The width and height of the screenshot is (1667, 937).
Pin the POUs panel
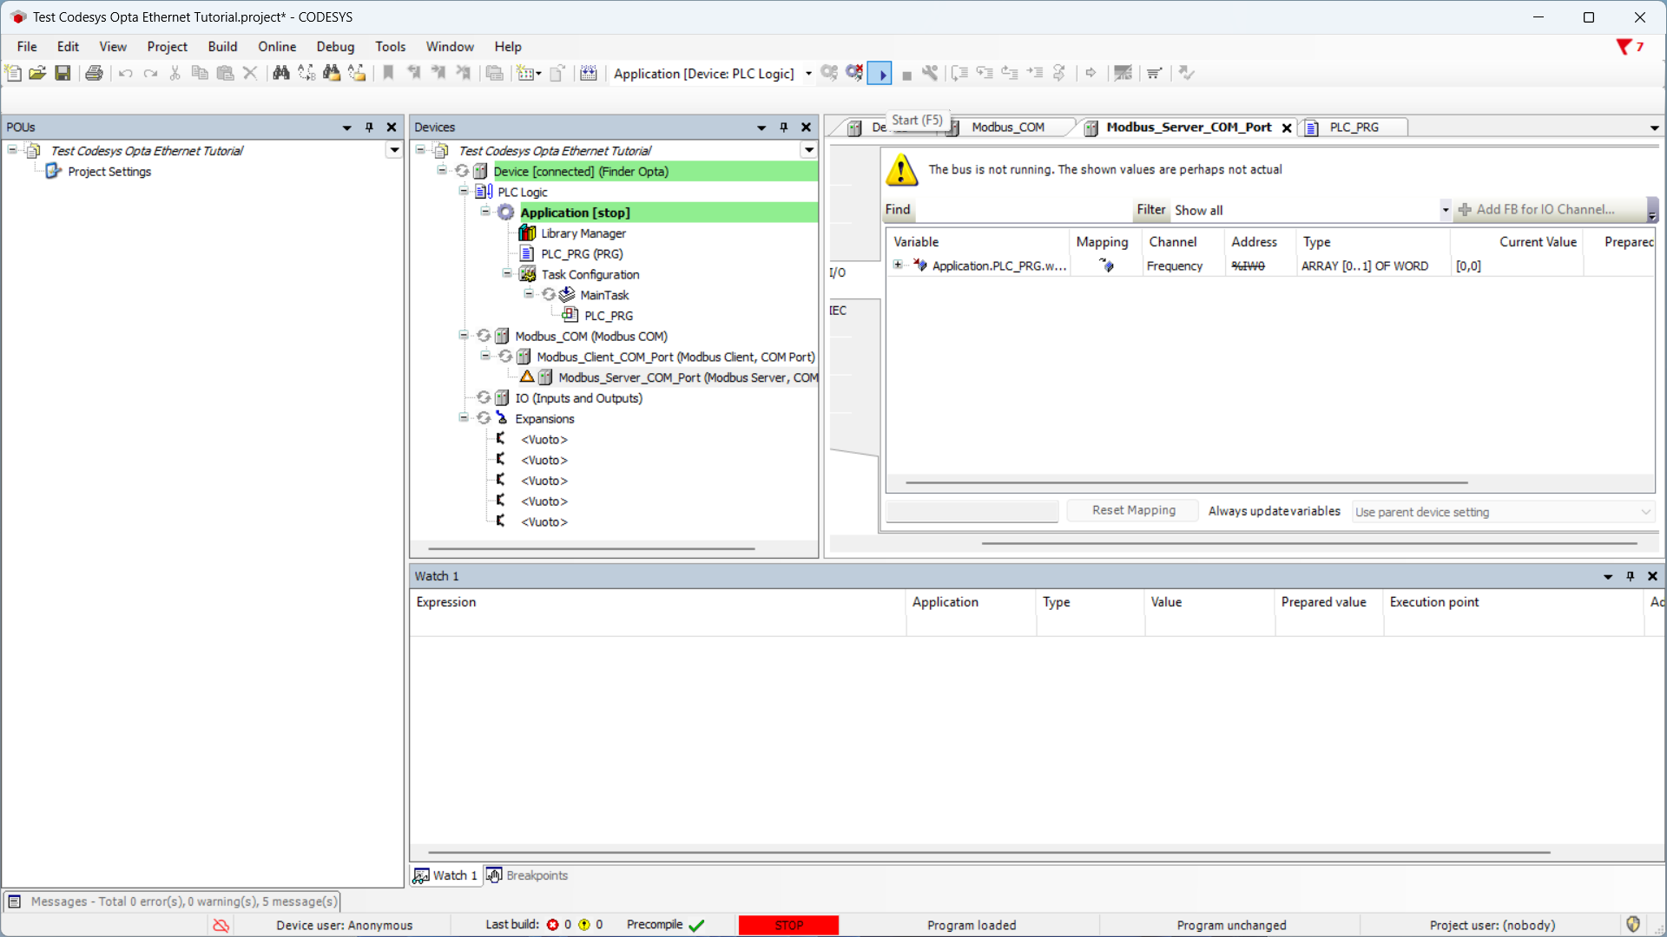click(369, 128)
